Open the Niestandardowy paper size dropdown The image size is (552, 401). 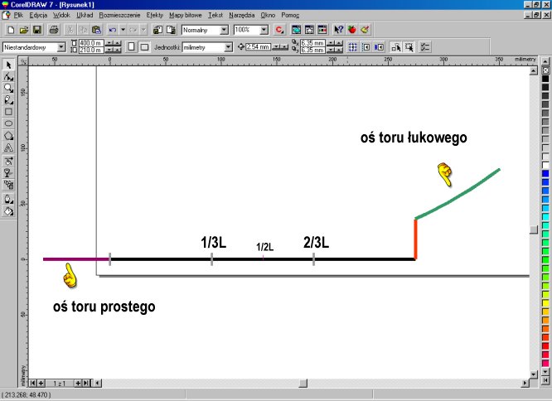[62, 46]
